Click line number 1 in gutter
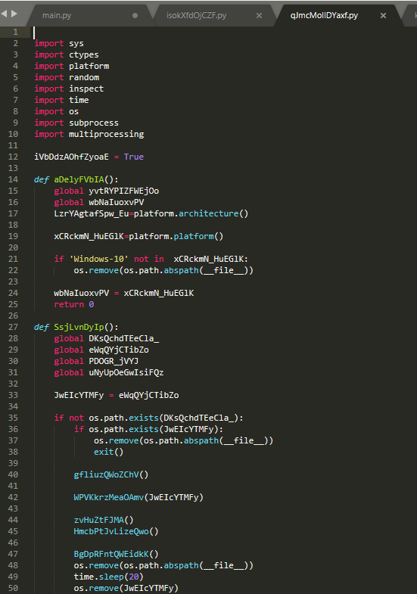The image size is (417, 594). (x=16, y=32)
